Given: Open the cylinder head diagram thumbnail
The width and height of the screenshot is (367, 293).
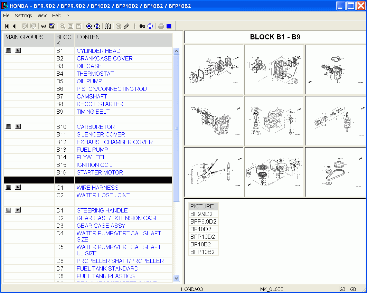Looking at the screenshot, I should coord(214,70).
